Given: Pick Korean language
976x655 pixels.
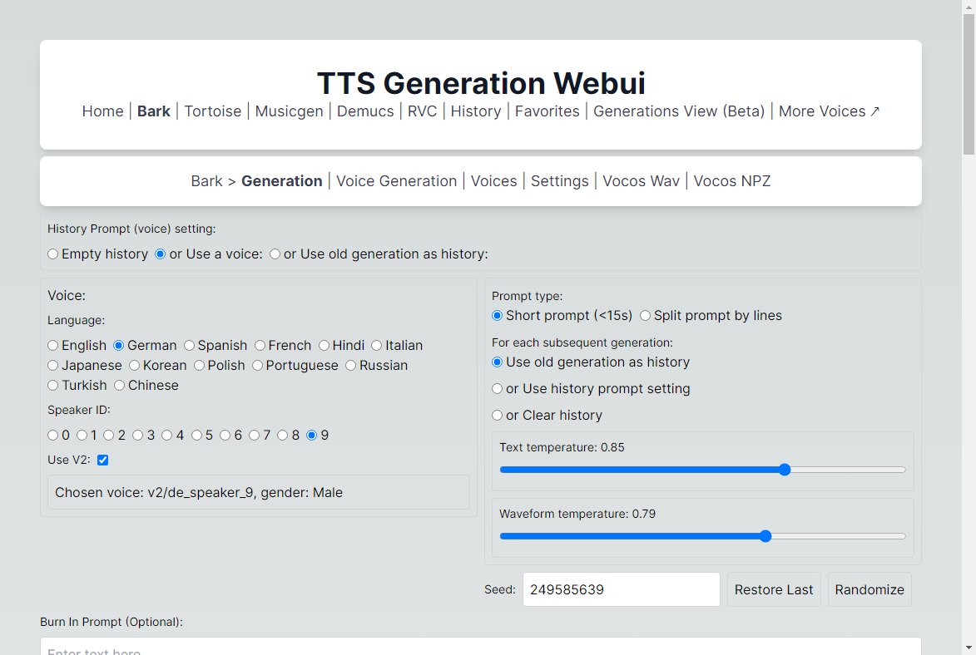Looking at the screenshot, I should click(135, 365).
